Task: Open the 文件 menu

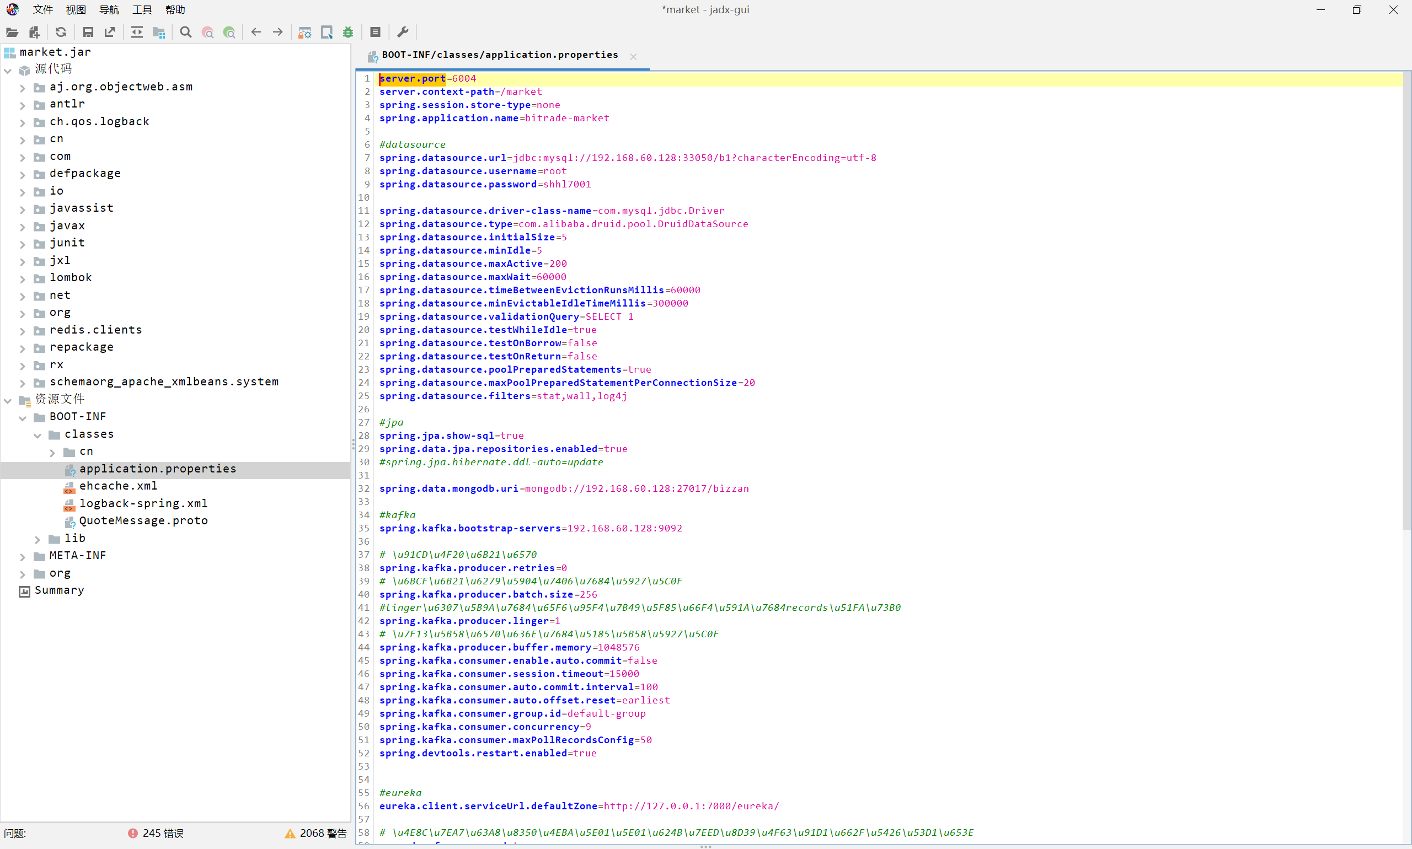Action: (x=43, y=10)
